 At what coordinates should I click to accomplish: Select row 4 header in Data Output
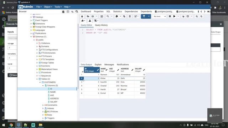82,86
